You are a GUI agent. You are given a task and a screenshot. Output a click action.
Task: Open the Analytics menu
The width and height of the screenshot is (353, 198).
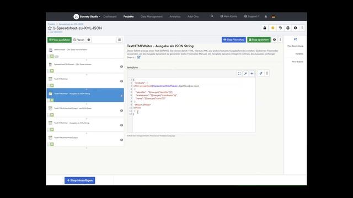point(175,16)
